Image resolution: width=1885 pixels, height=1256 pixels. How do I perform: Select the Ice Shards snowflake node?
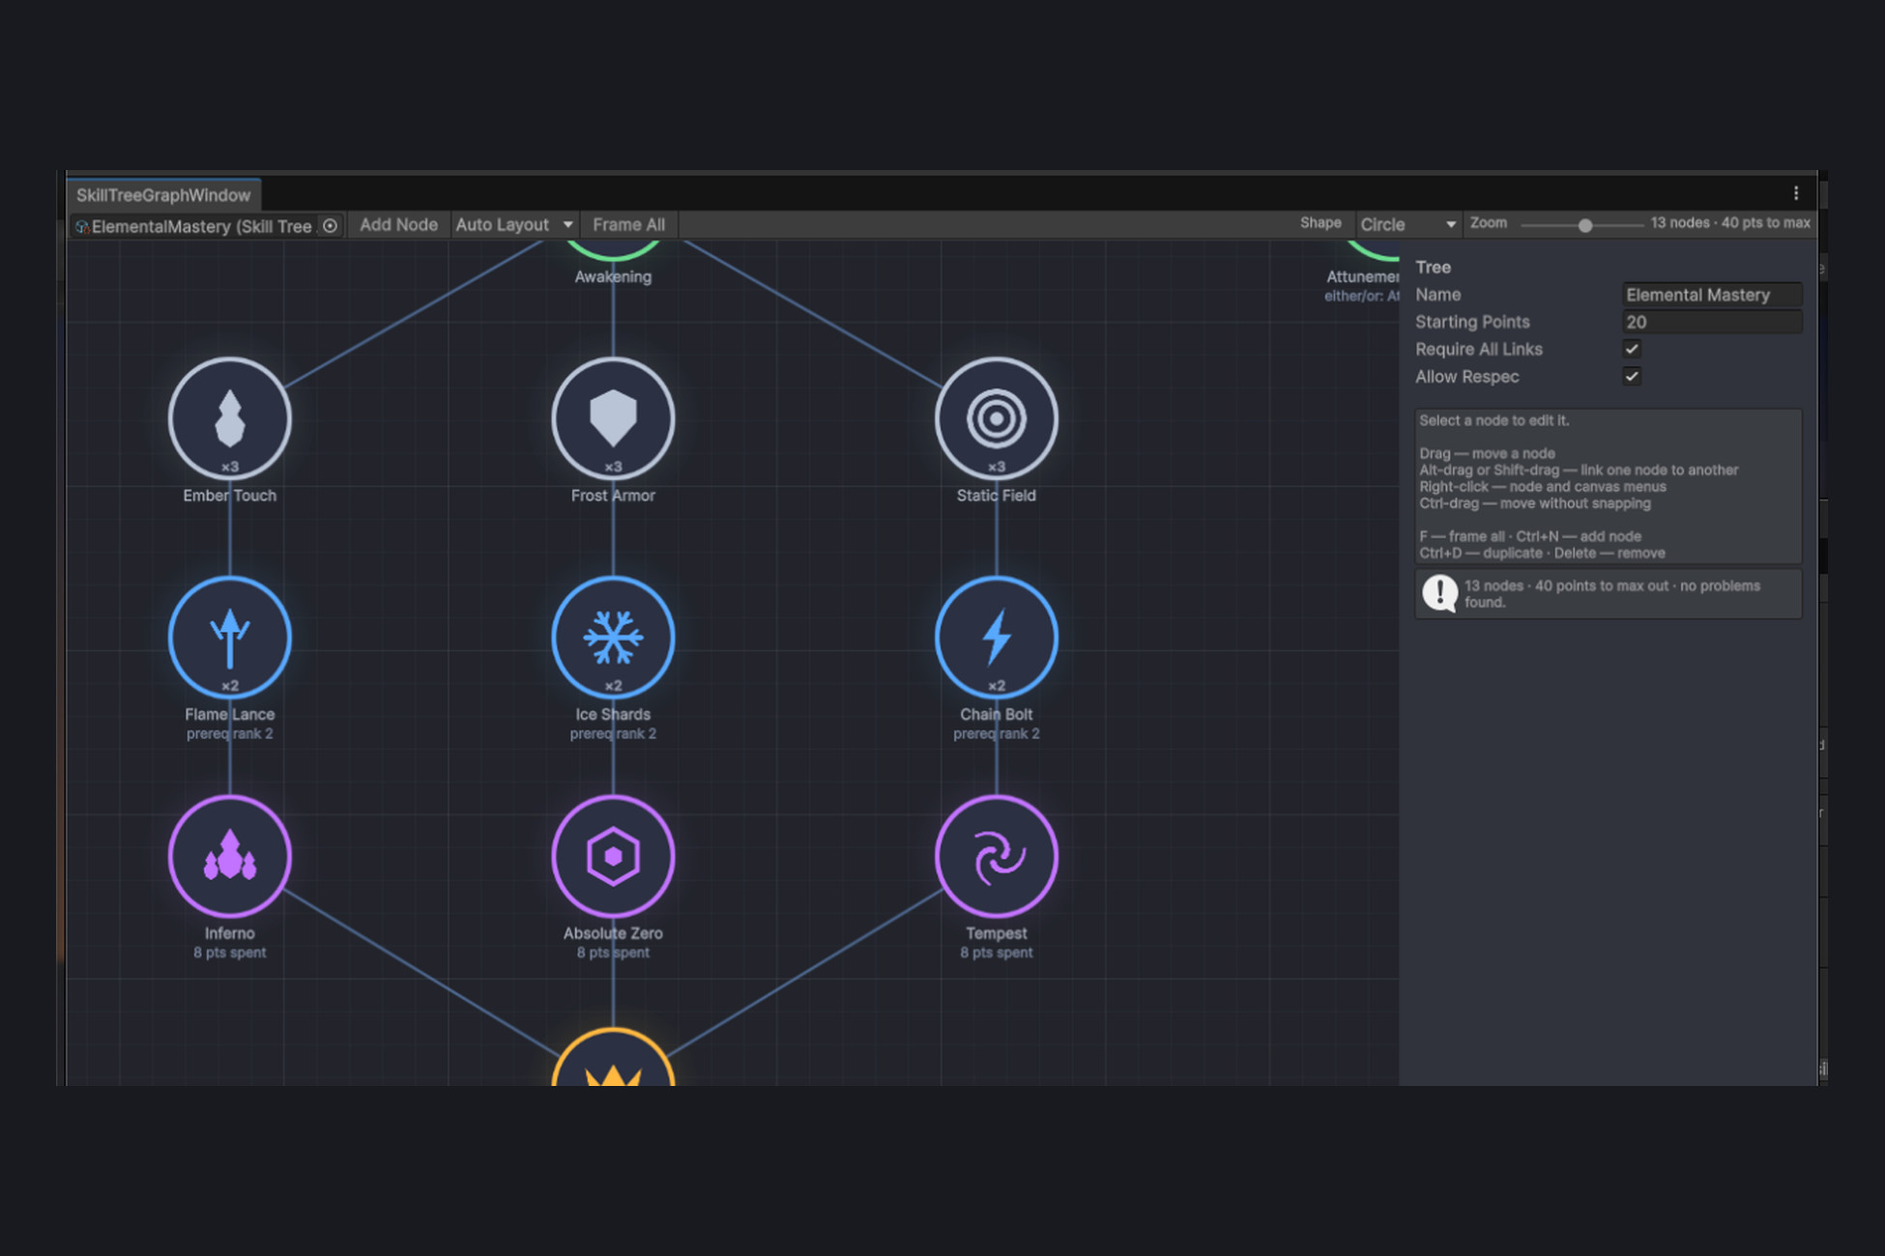pos(613,638)
